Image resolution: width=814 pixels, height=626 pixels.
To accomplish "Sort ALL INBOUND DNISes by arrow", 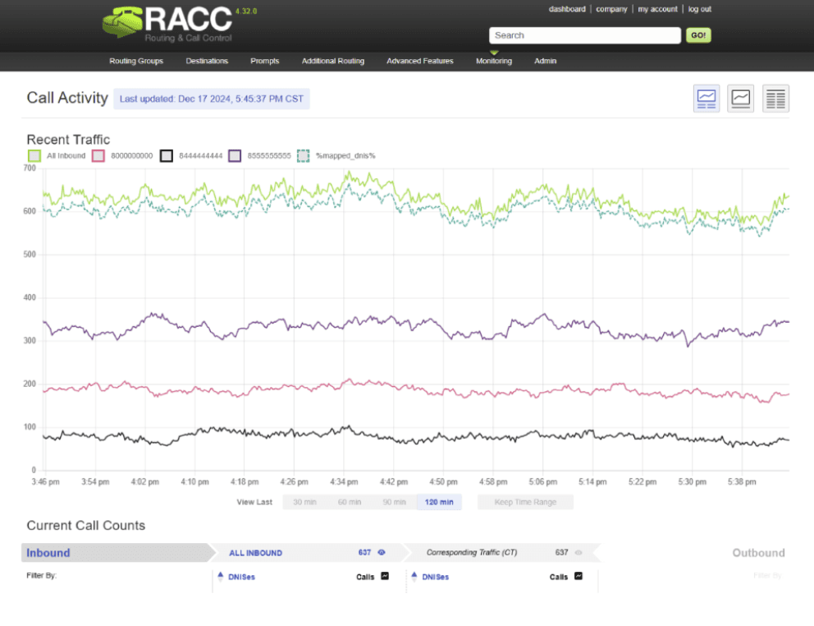I will [x=221, y=576].
